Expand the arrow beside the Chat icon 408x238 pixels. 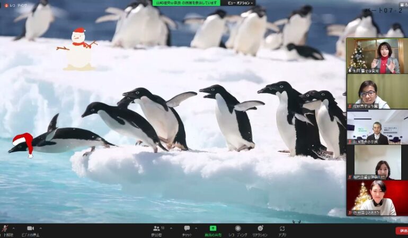click(x=197, y=228)
